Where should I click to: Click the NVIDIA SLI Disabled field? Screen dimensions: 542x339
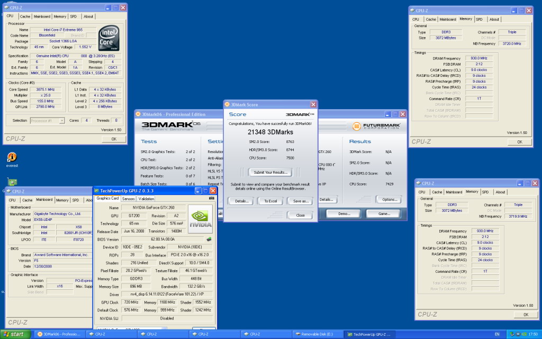(x=167, y=318)
